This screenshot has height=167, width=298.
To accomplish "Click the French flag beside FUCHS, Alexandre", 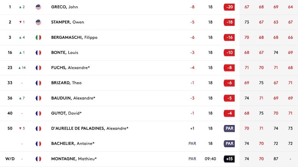I will 38,68.
